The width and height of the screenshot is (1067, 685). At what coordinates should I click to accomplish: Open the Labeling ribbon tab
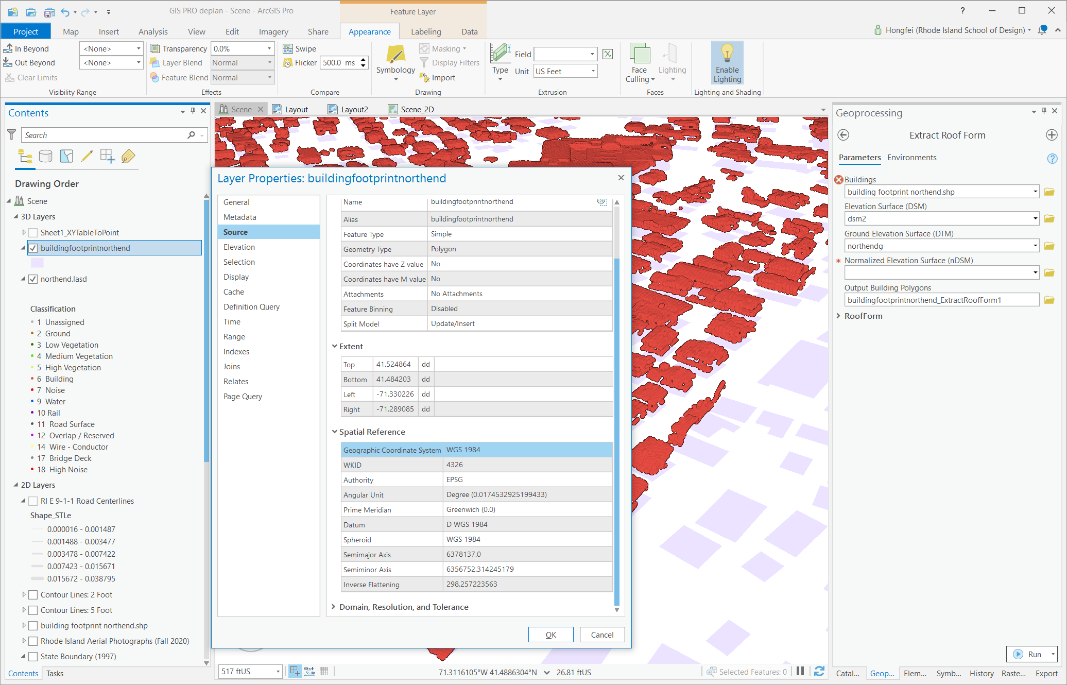[426, 31]
